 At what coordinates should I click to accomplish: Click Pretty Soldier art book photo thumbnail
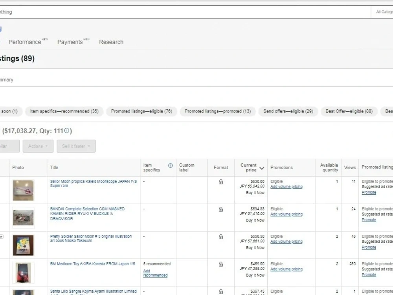pyautogui.click(x=23, y=245)
